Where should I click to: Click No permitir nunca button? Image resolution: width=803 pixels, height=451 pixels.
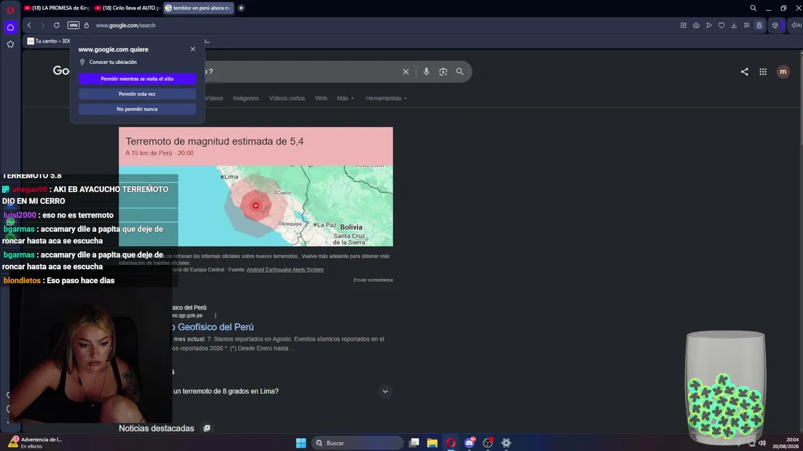pyautogui.click(x=137, y=109)
